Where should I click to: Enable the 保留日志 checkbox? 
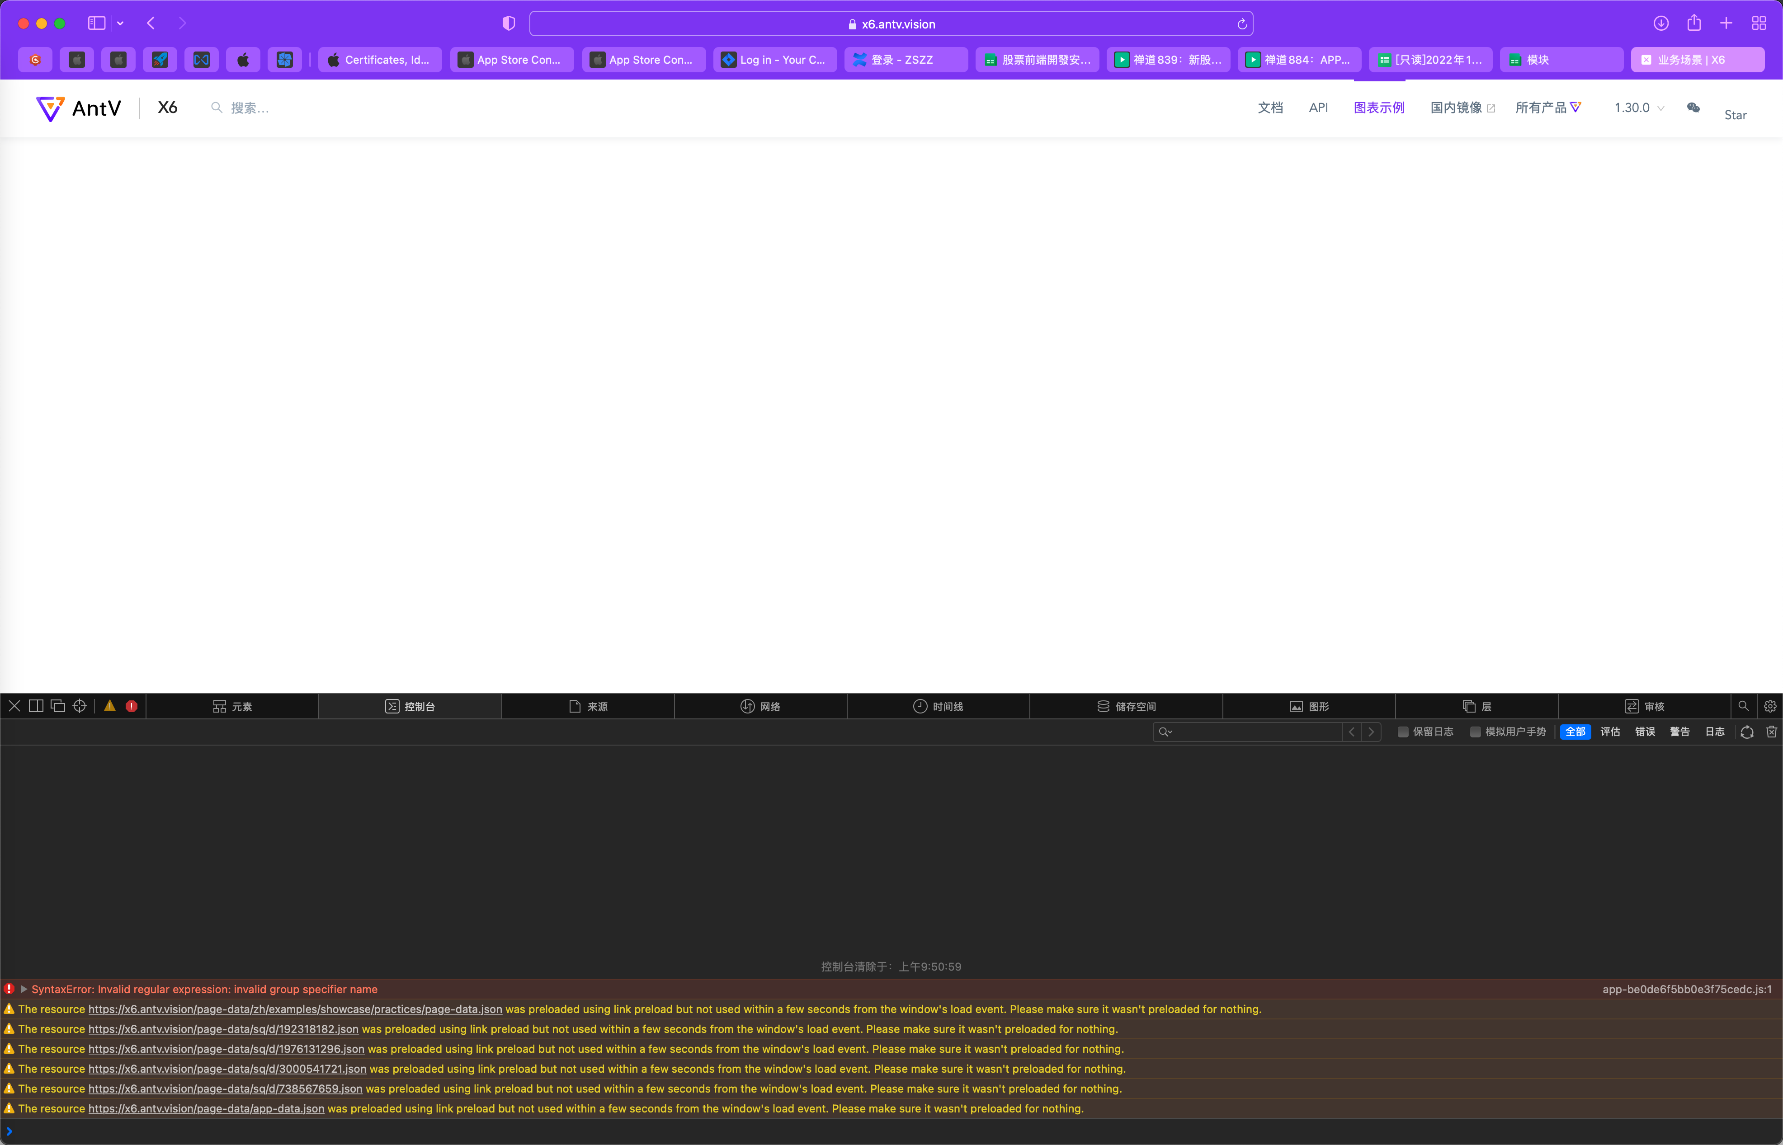coord(1403,732)
